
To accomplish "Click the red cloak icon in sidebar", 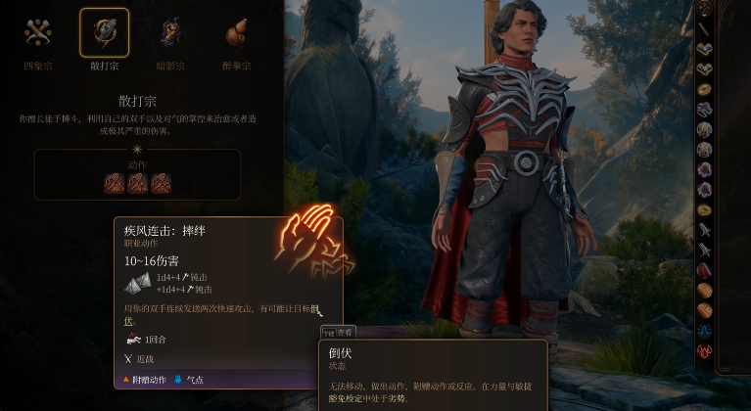I will [704, 270].
